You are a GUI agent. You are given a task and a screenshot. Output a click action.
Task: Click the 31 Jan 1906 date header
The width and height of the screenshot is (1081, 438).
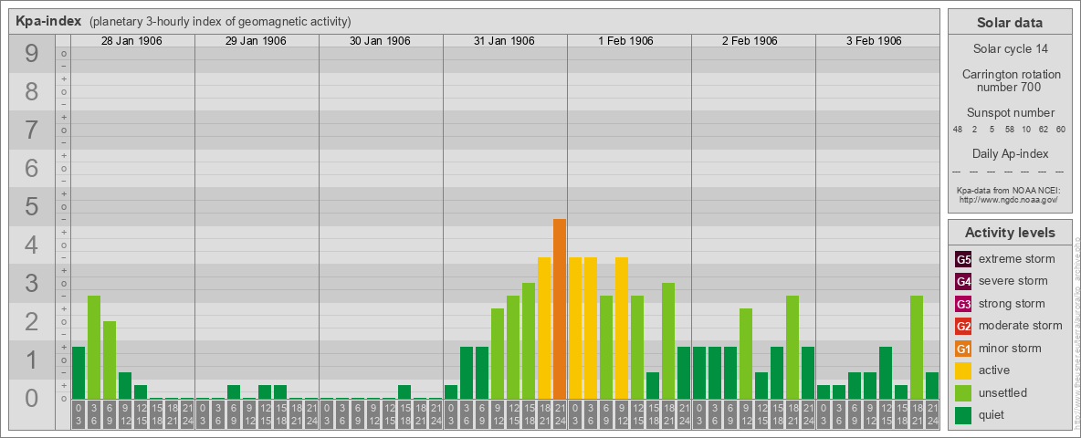504,41
